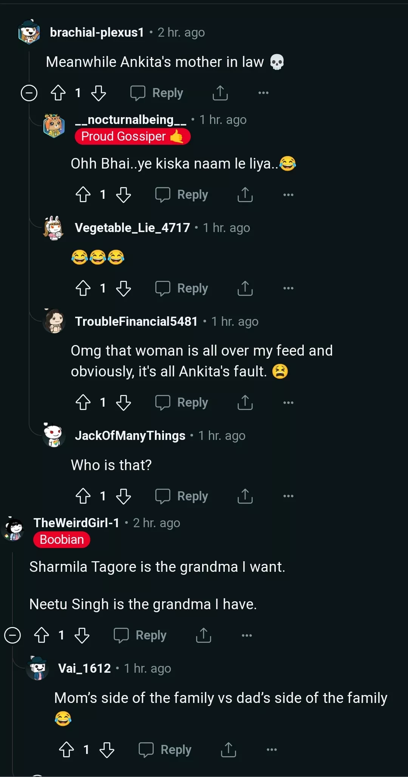The image size is (408, 777).
Task: Upvote the 'Who is that?' comment
Action: (x=83, y=496)
